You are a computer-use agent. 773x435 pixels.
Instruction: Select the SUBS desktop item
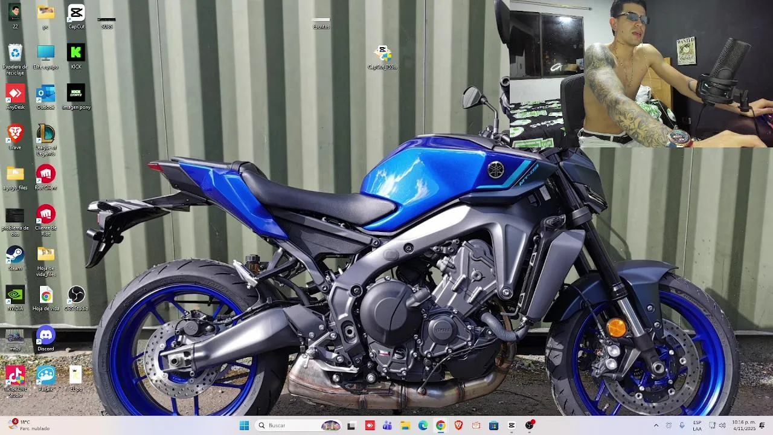[107, 22]
